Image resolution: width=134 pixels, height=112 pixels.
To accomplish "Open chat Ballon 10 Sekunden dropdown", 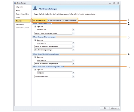I will tap(74, 46).
